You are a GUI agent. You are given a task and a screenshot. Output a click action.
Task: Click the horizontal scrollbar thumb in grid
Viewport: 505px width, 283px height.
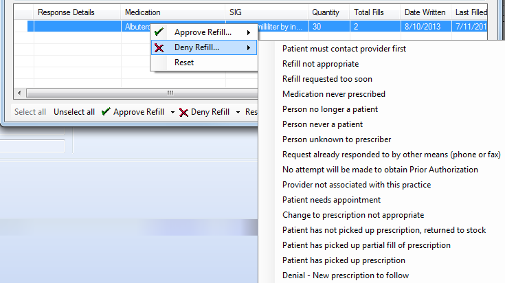[142, 93]
